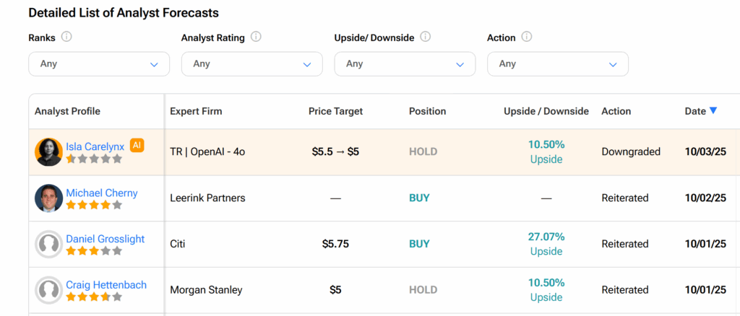Click the orange AI badge
This screenshot has width=740, height=316.
[137, 146]
